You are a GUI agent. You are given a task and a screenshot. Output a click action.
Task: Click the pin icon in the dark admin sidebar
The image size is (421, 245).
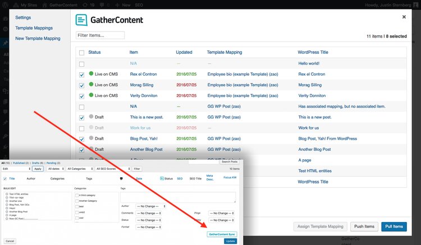[x=6, y=43]
